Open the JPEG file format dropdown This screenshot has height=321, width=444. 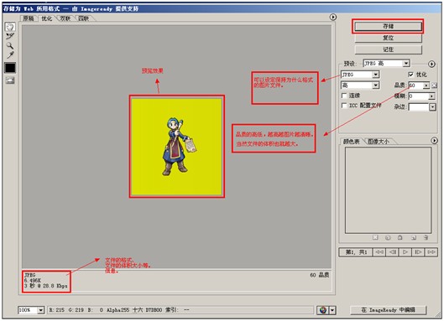click(x=360, y=75)
